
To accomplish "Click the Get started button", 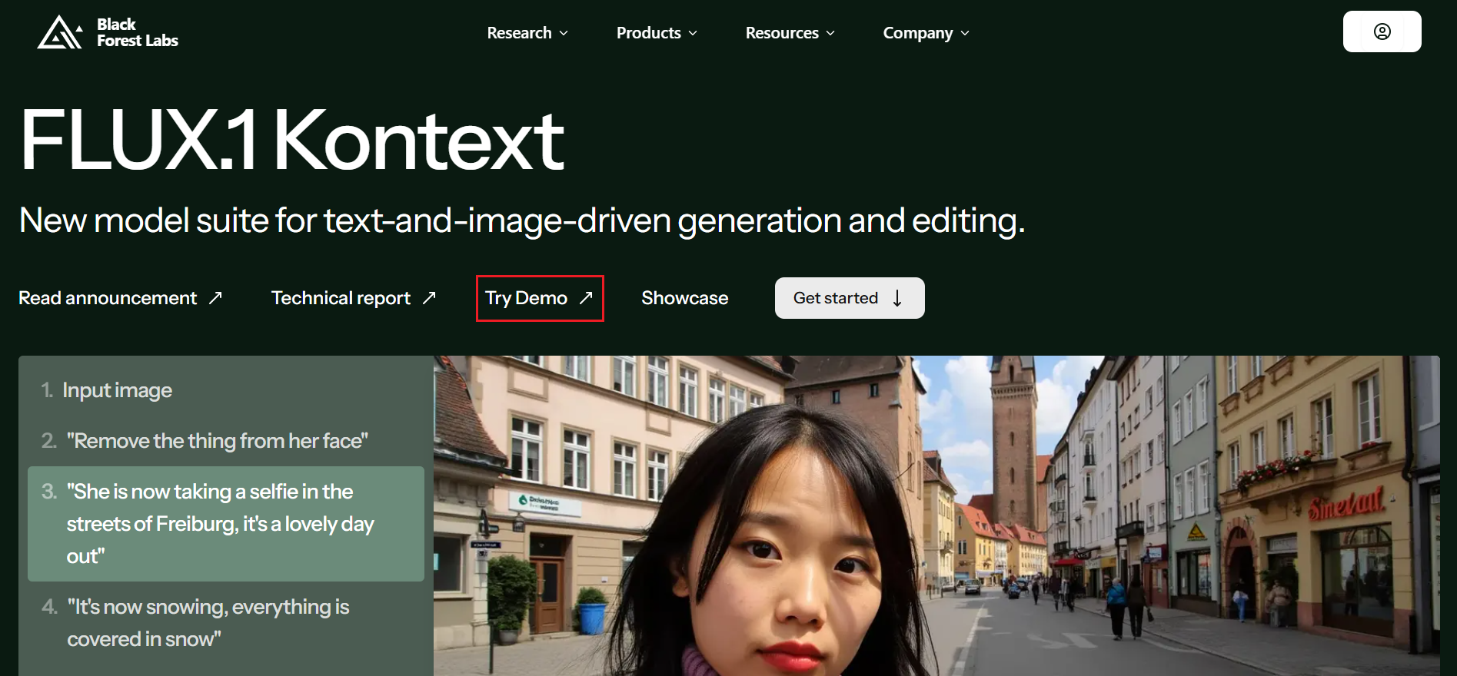I will coord(850,298).
